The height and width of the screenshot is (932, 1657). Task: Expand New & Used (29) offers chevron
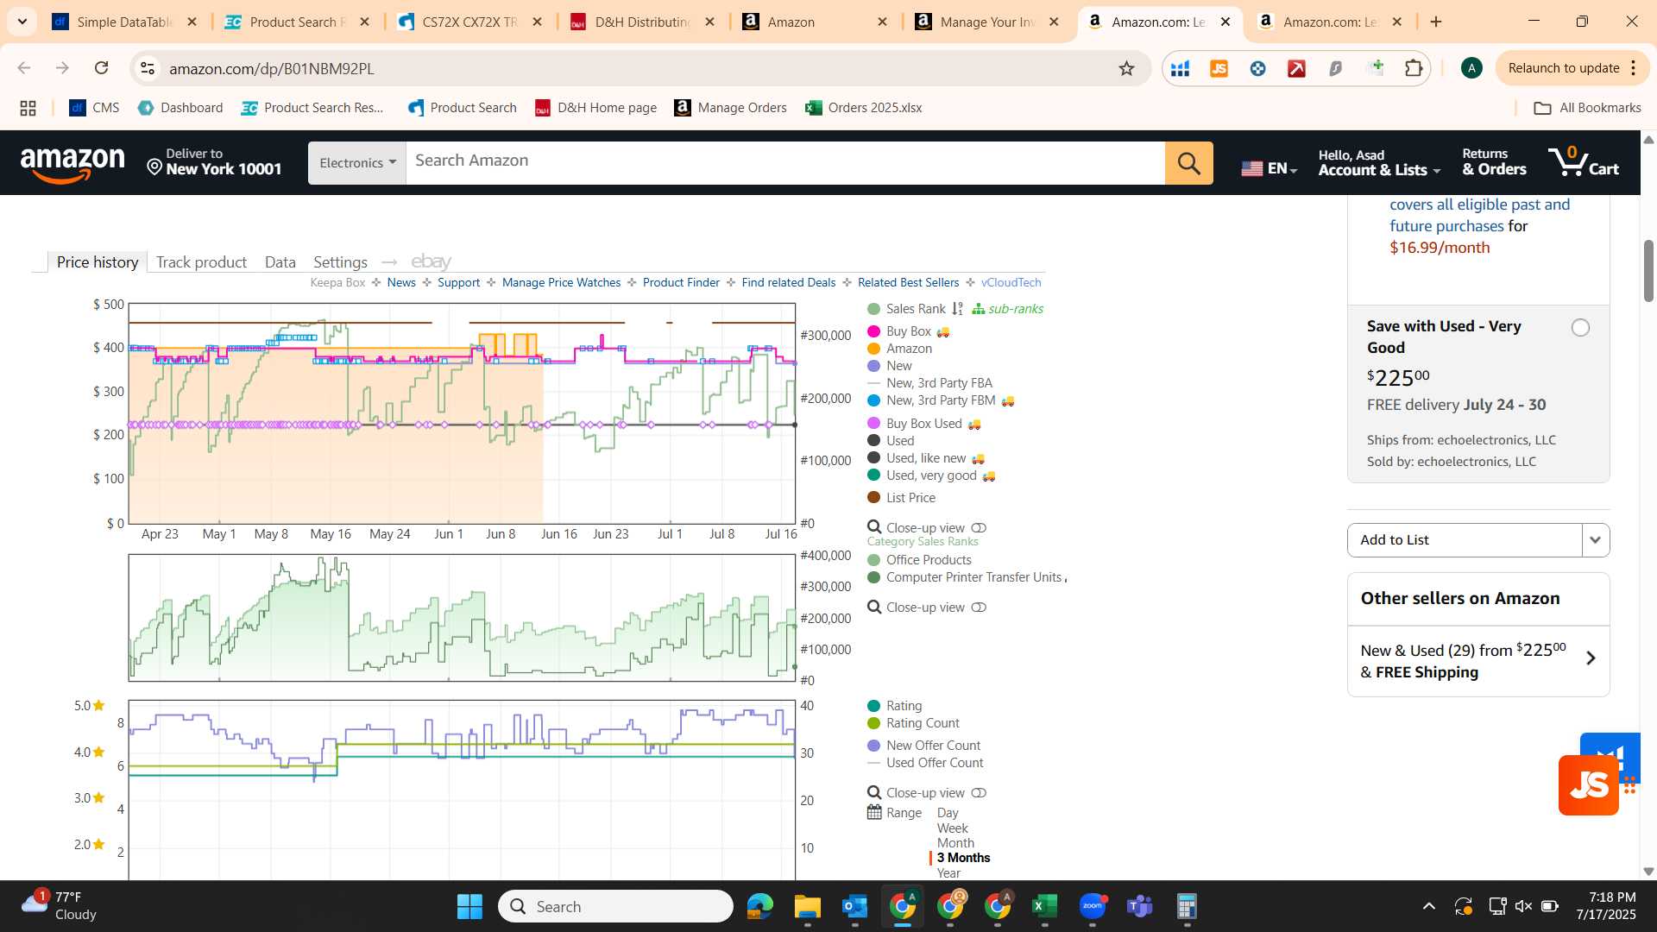pos(1591,658)
